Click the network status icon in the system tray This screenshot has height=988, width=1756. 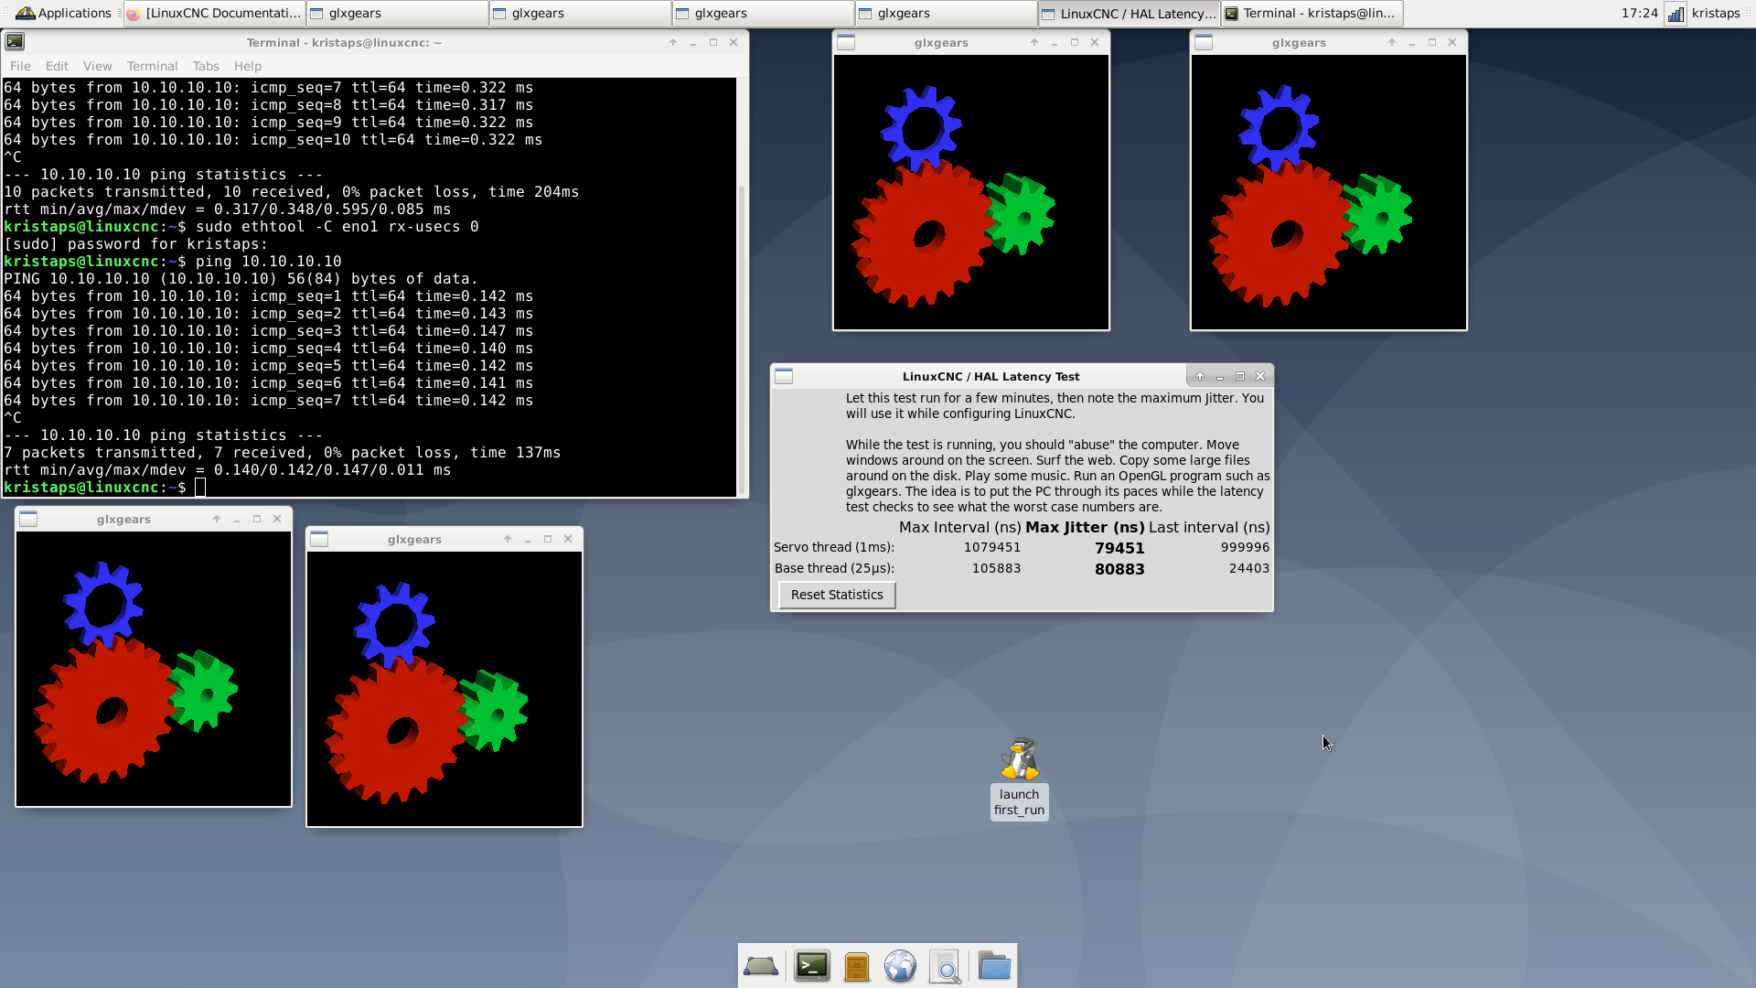(x=1675, y=14)
